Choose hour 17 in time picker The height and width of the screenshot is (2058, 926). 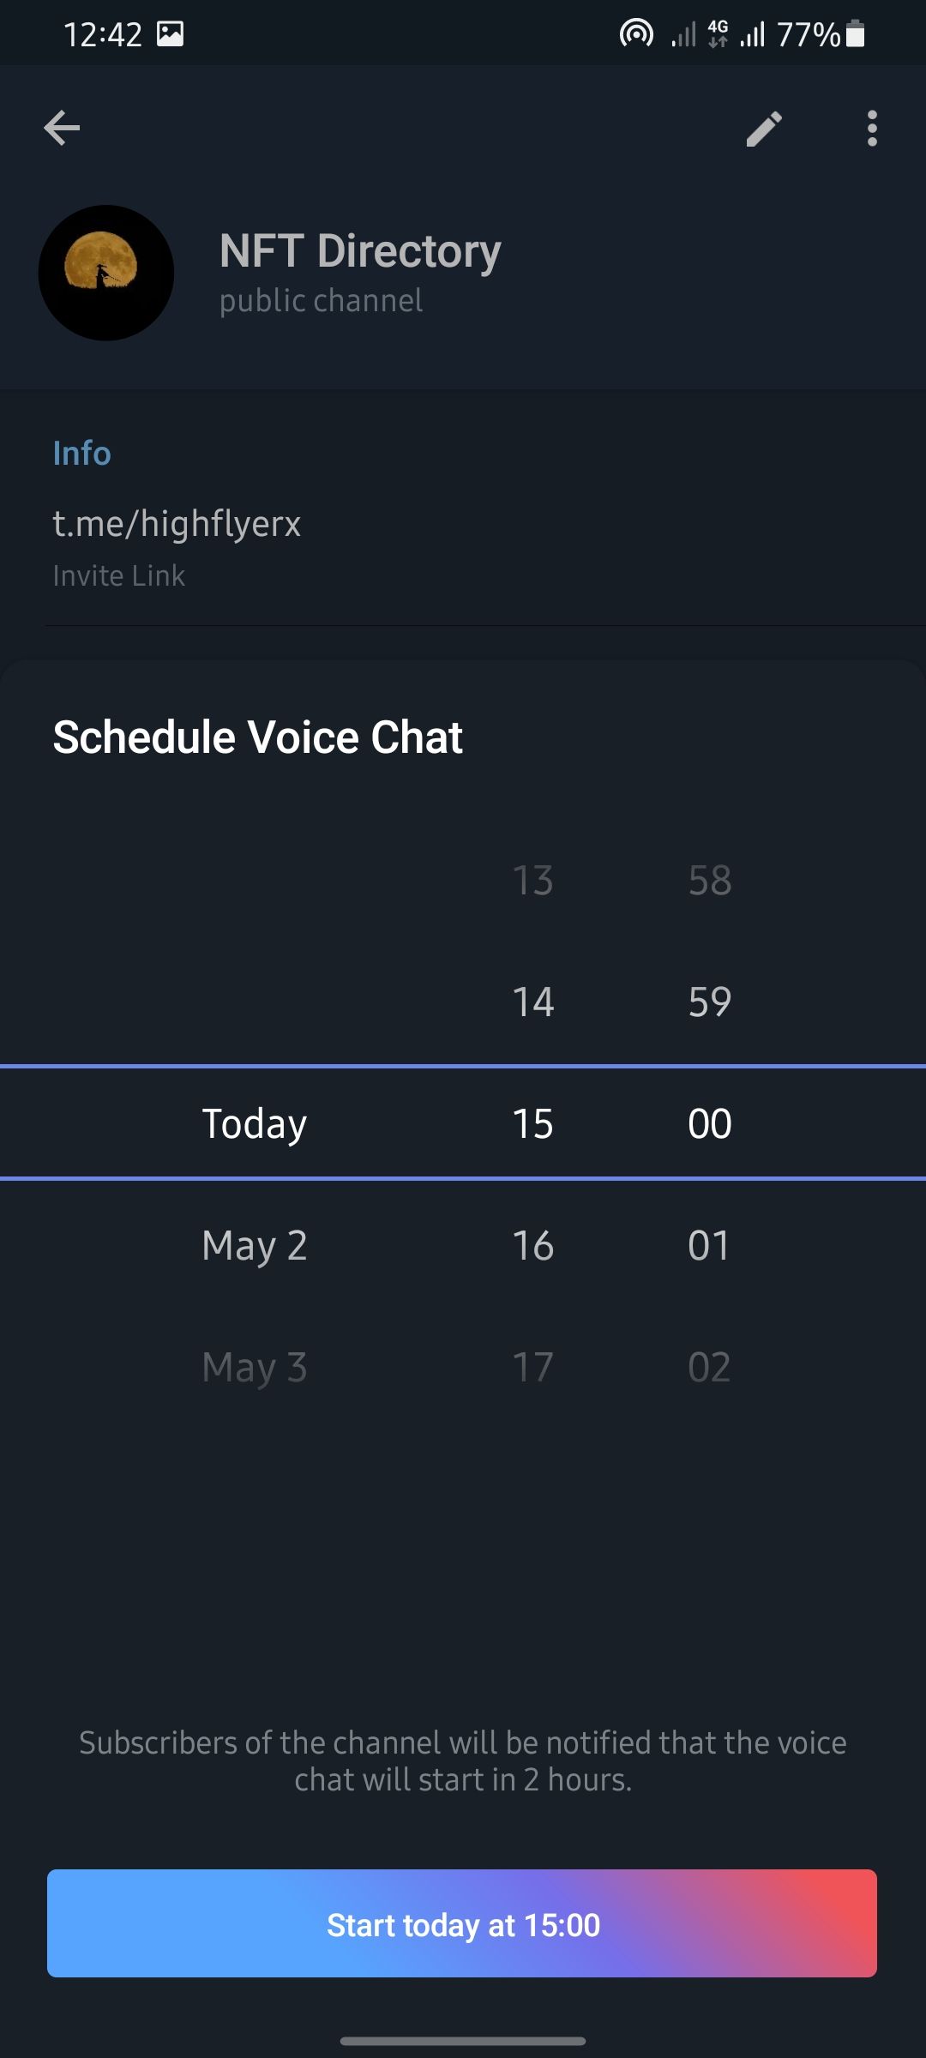pos(532,1367)
